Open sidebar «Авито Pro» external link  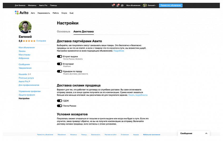24,81
